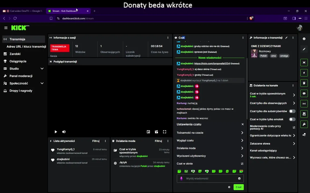
Task: Click the purple microphone icon in message box
Action: (181, 179)
